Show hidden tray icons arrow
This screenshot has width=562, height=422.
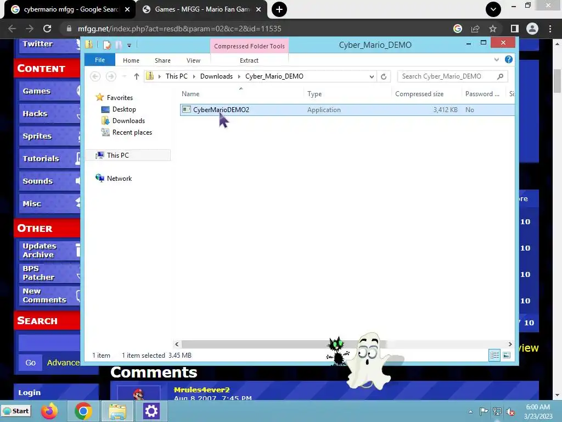point(470,411)
